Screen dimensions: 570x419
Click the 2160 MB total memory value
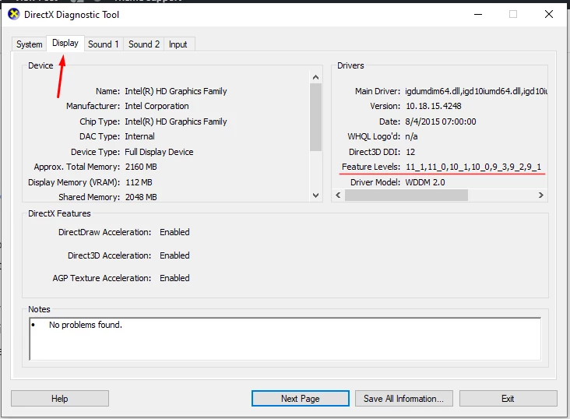click(141, 167)
